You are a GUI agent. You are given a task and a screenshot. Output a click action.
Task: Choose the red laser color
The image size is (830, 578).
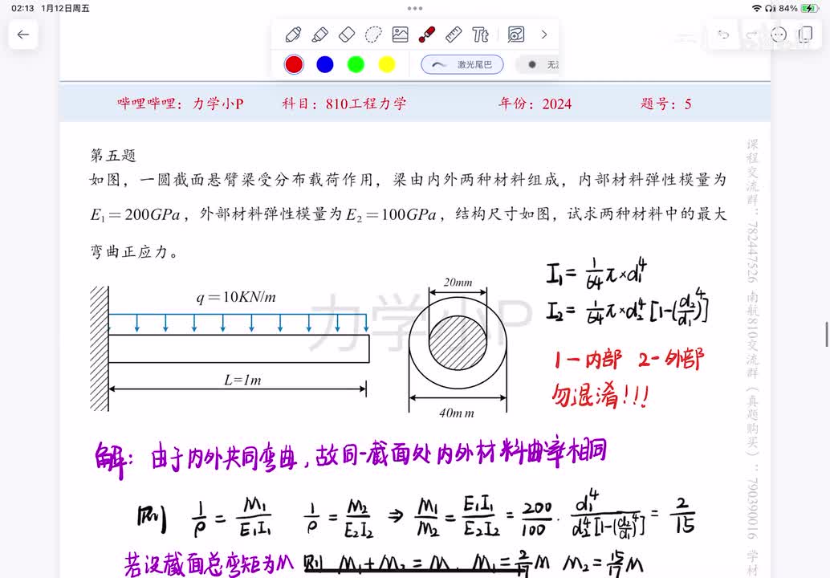(x=294, y=64)
